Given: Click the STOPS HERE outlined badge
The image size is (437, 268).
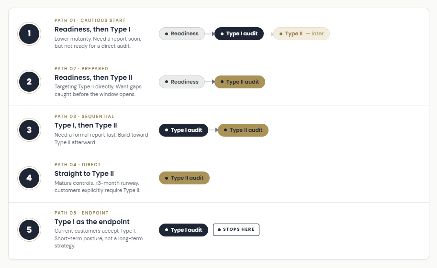Looking at the screenshot, I should tap(236, 230).
